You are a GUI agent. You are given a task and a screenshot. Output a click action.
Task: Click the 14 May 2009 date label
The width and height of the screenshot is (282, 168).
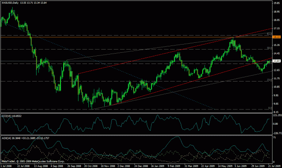tap(225, 166)
